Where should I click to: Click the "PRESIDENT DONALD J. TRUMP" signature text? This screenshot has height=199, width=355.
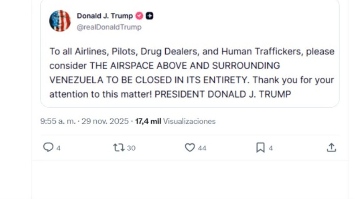[223, 94]
